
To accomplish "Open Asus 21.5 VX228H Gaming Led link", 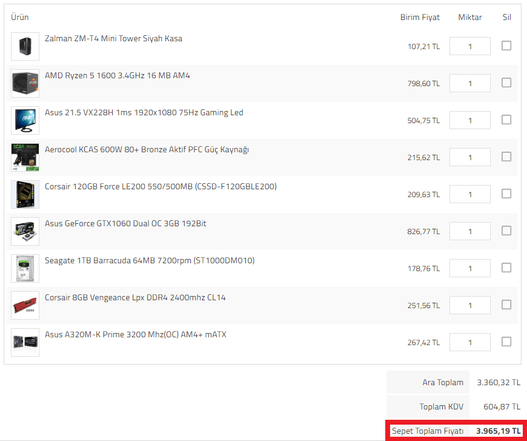I will point(144,113).
